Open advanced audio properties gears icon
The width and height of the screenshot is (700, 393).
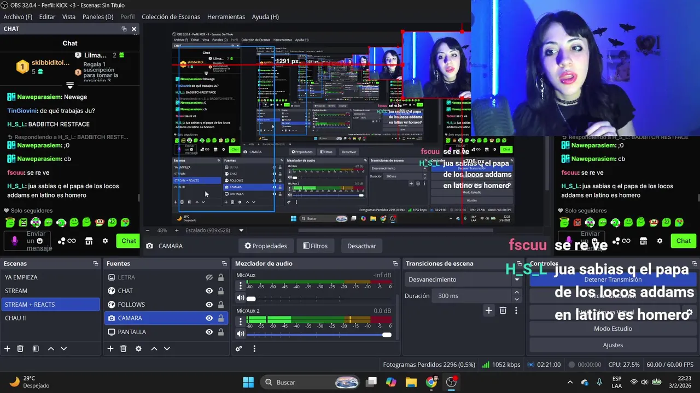pos(239,349)
